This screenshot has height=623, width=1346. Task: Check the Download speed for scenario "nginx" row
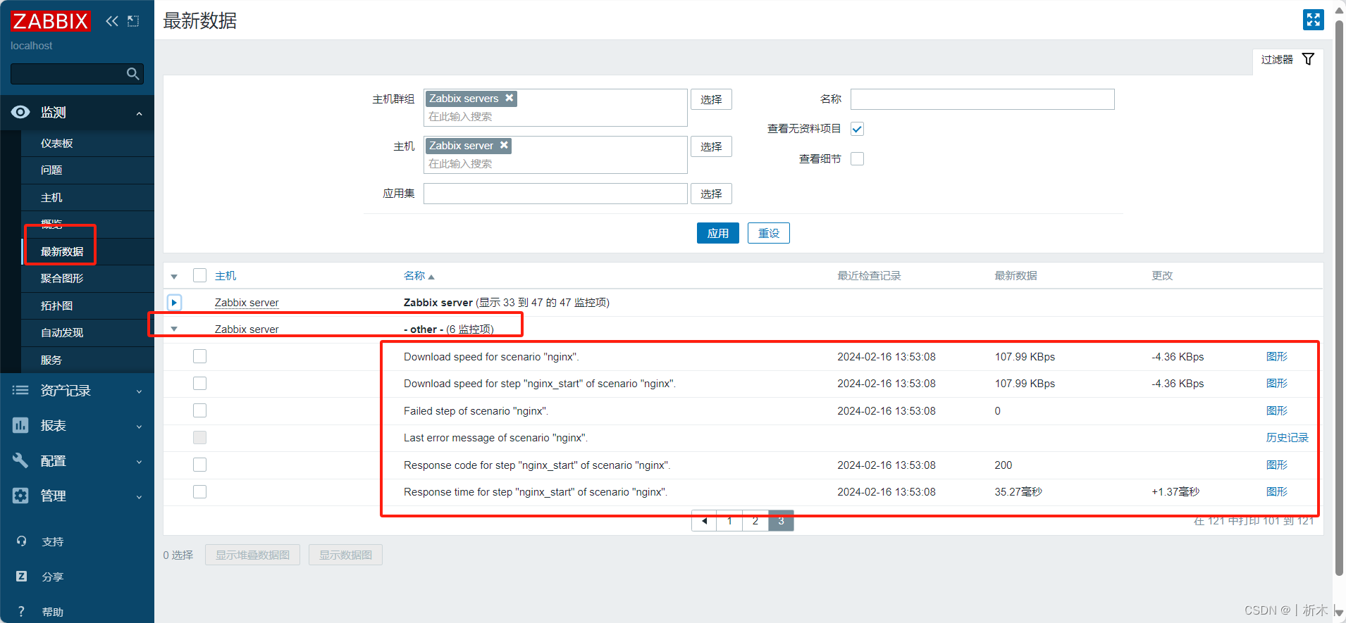pyautogui.click(x=200, y=356)
